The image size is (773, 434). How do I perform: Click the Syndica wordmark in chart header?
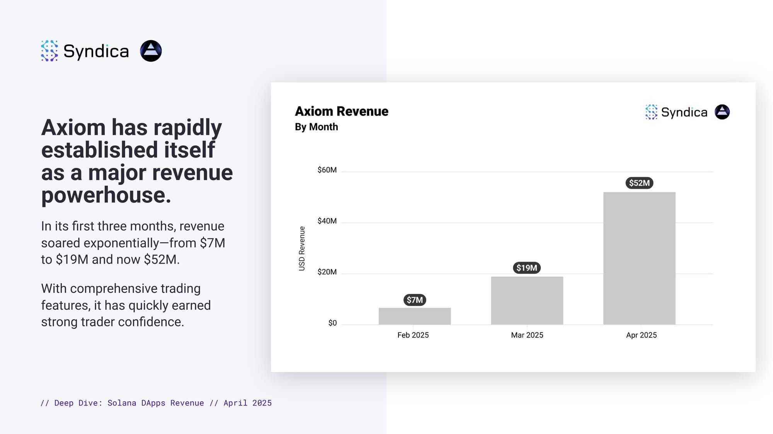684,112
